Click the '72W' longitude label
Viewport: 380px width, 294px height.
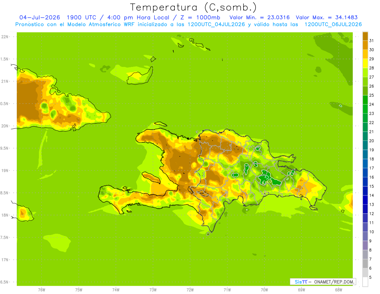(190, 290)
